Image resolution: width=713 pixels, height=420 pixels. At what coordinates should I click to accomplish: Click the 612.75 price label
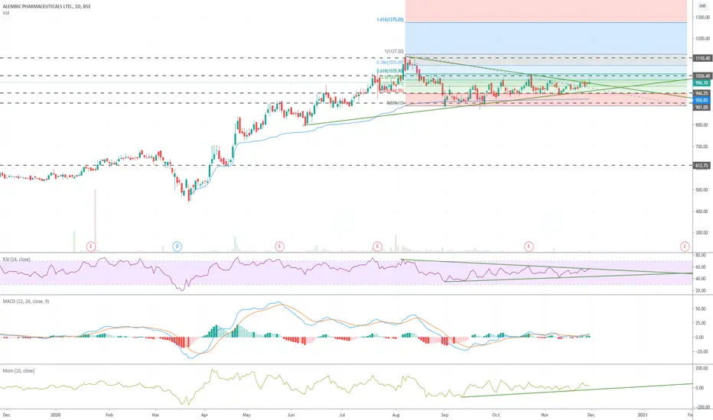[702, 166]
